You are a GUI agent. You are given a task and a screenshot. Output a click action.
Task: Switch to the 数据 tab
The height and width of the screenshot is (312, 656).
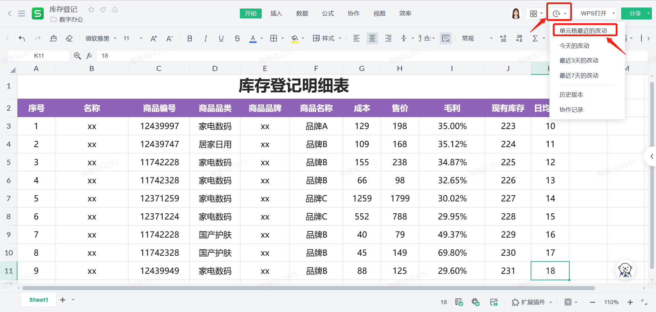pyautogui.click(x=302, y=13)
